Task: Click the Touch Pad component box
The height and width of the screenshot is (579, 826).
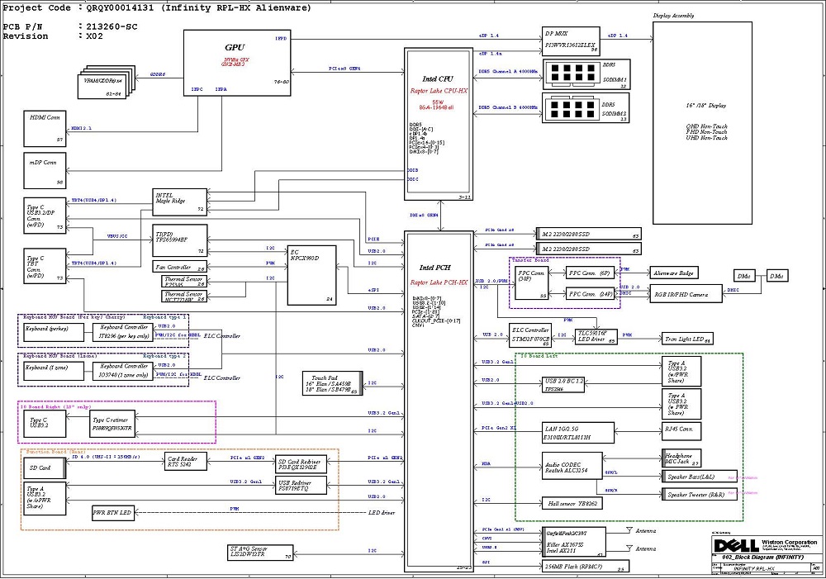Action: point(330,382)
